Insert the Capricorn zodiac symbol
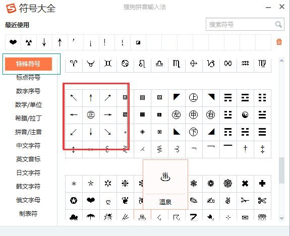Screen dimensions: 290x236 pyautogui.click(x=211, y=64)
